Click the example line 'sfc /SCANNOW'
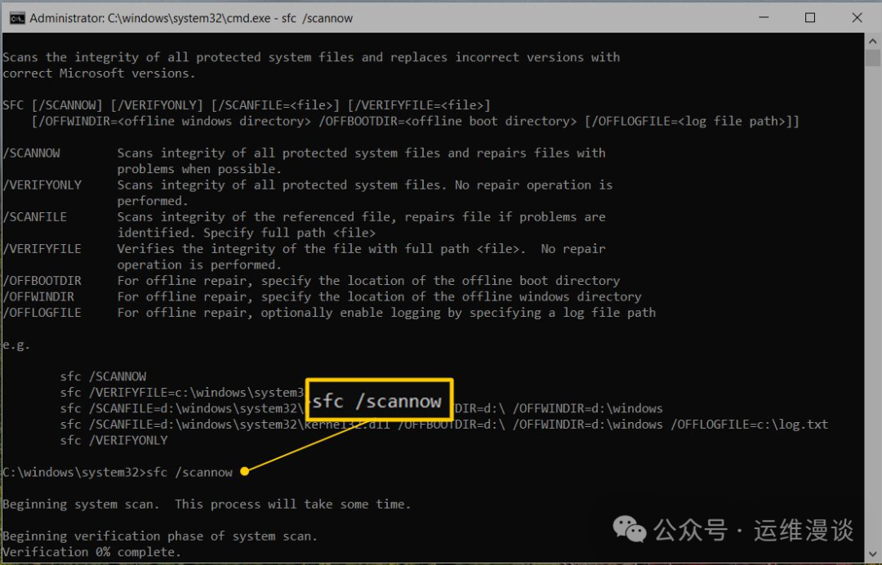This screenshot has width=882, height=565. click(104, 376)
